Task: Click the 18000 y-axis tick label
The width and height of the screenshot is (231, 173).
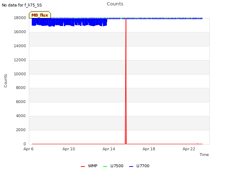Action: click(20, 18)
